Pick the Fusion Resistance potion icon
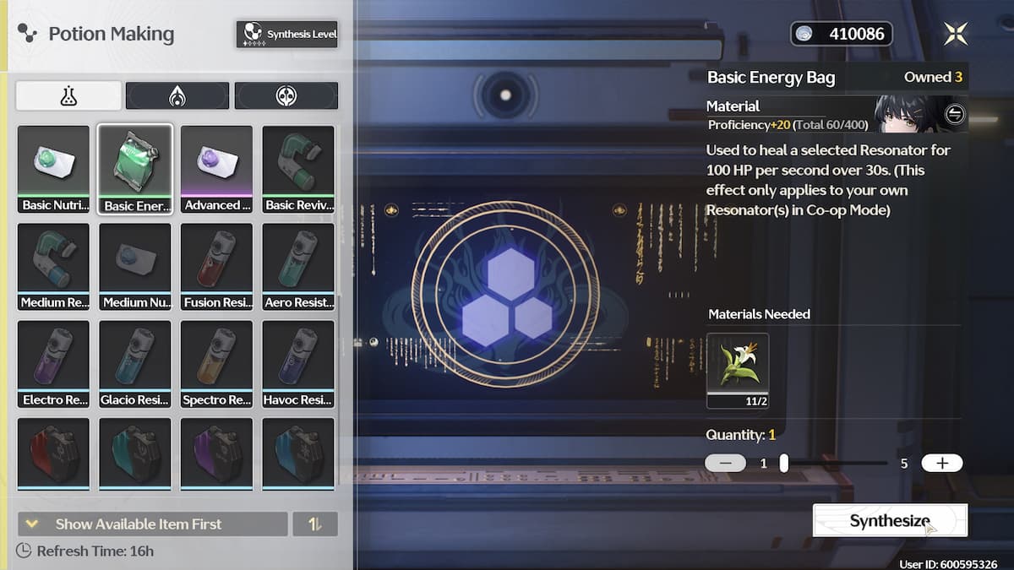Screen dimensions: 1014x570 [216, 265]
